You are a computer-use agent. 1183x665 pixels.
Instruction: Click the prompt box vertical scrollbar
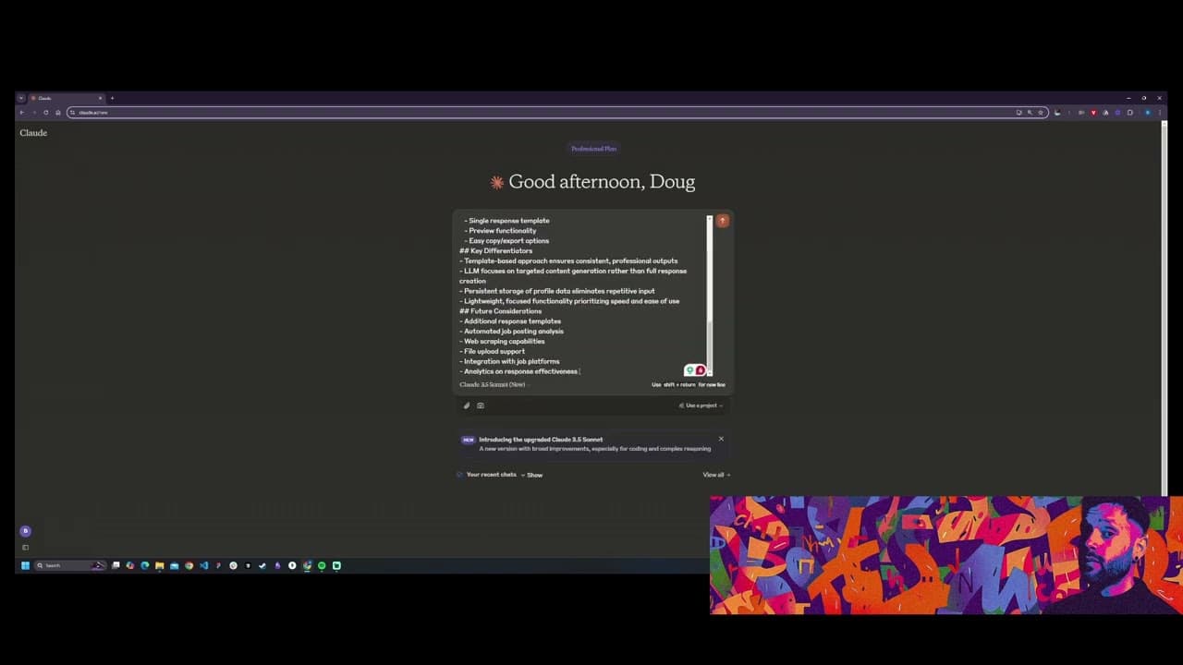[710, 296]
